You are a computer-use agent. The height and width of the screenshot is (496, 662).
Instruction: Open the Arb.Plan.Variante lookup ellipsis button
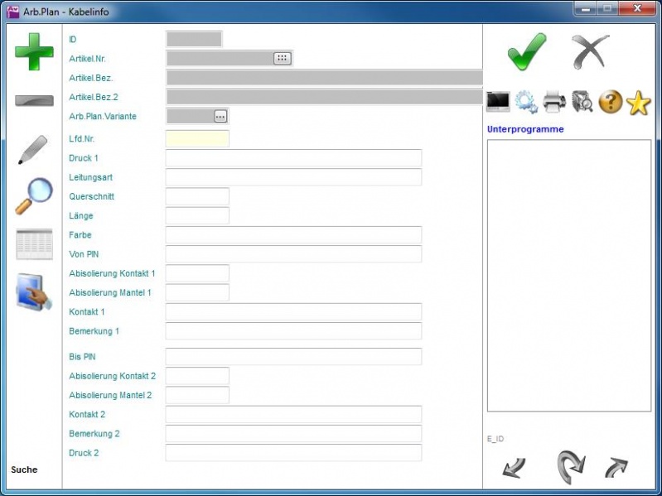coord(220,116)
